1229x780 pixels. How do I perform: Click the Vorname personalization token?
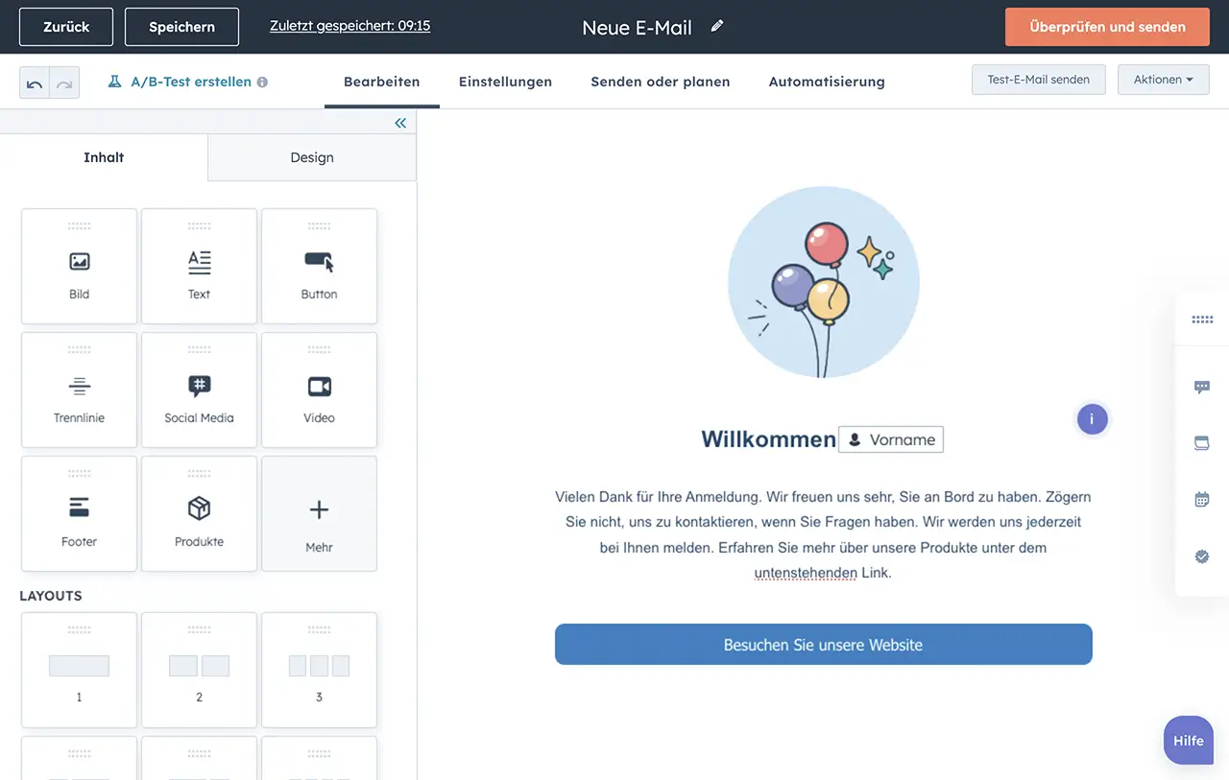(891, 439)
